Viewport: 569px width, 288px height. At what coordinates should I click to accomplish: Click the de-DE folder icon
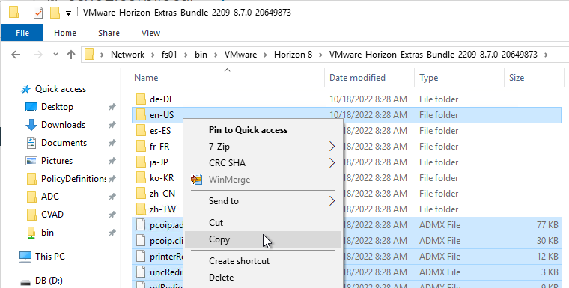(141, 99)
